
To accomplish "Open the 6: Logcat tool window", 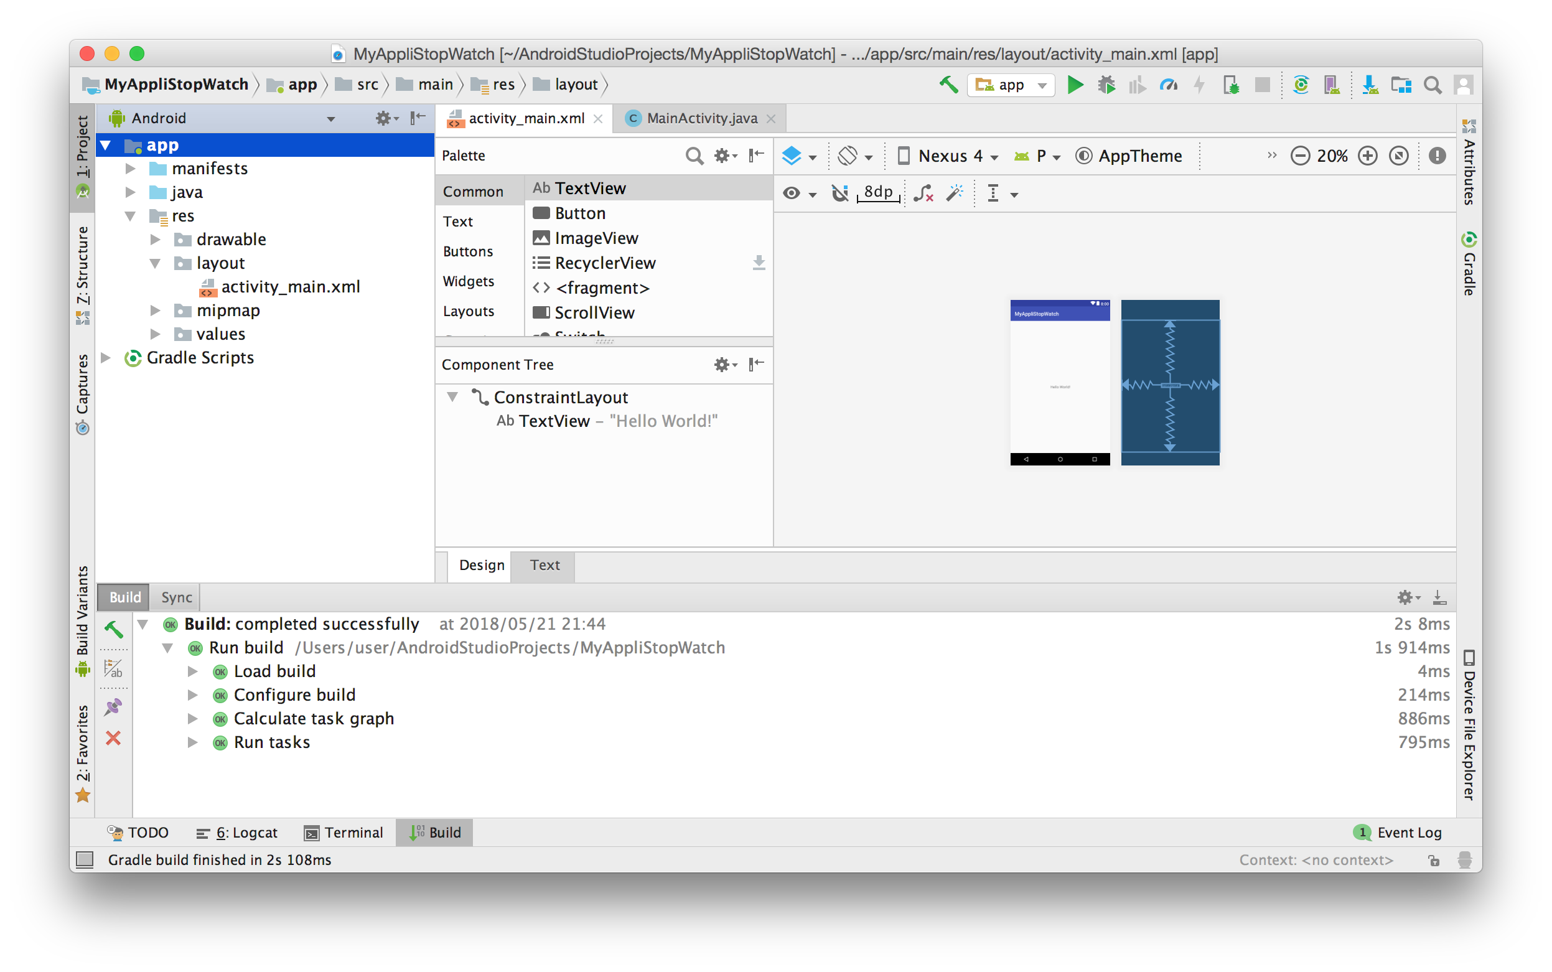I will pyautogui.click(x=236, y=833).
